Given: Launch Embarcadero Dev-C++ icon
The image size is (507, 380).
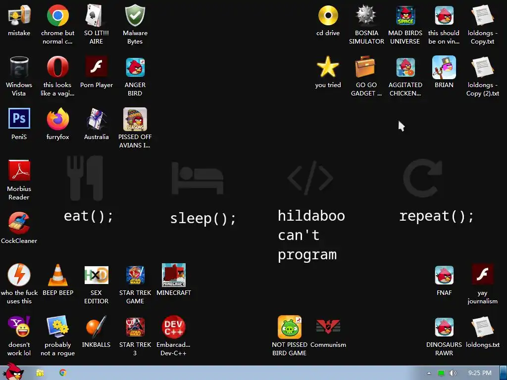Looking at the screenshot, I should (x=174, y=327).
